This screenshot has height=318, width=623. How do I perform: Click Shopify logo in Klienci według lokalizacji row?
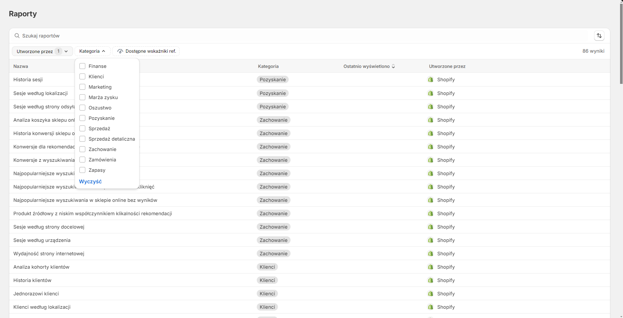click(x=430, y=307)
